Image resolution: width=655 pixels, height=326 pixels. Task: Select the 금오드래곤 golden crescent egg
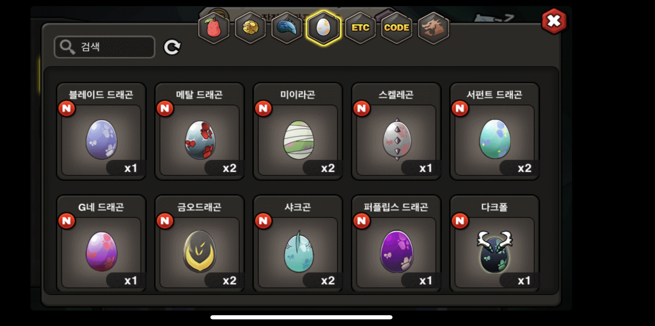pos(200,244)
